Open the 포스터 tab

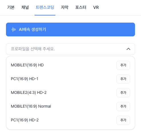click(x=81, y=7)
